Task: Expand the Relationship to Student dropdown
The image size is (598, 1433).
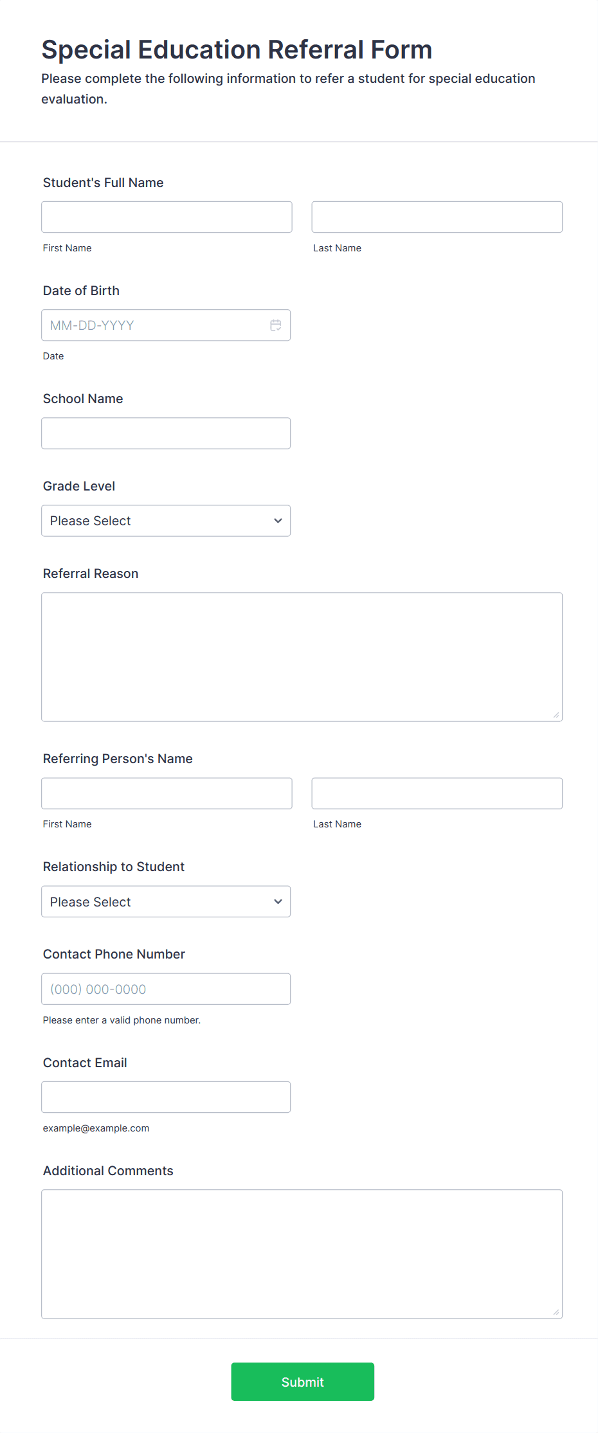Action: (166, 901)
